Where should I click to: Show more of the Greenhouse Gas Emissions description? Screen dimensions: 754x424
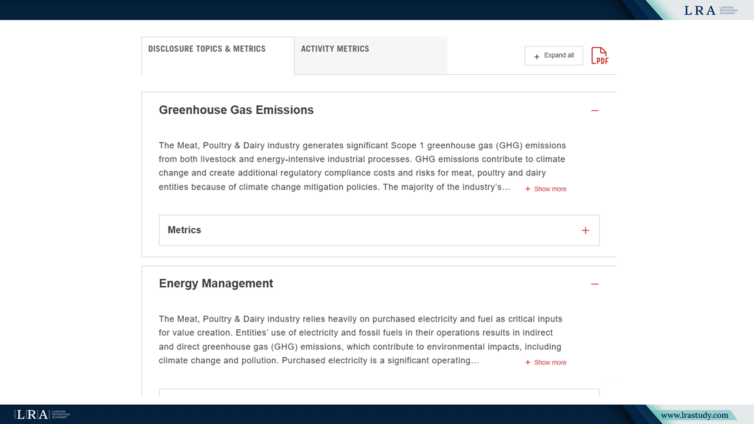click(550, 189)
